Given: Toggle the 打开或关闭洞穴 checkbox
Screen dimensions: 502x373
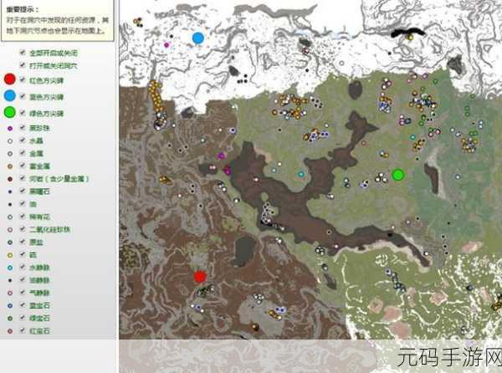Looking at the screenshot, I should (23, 65).
